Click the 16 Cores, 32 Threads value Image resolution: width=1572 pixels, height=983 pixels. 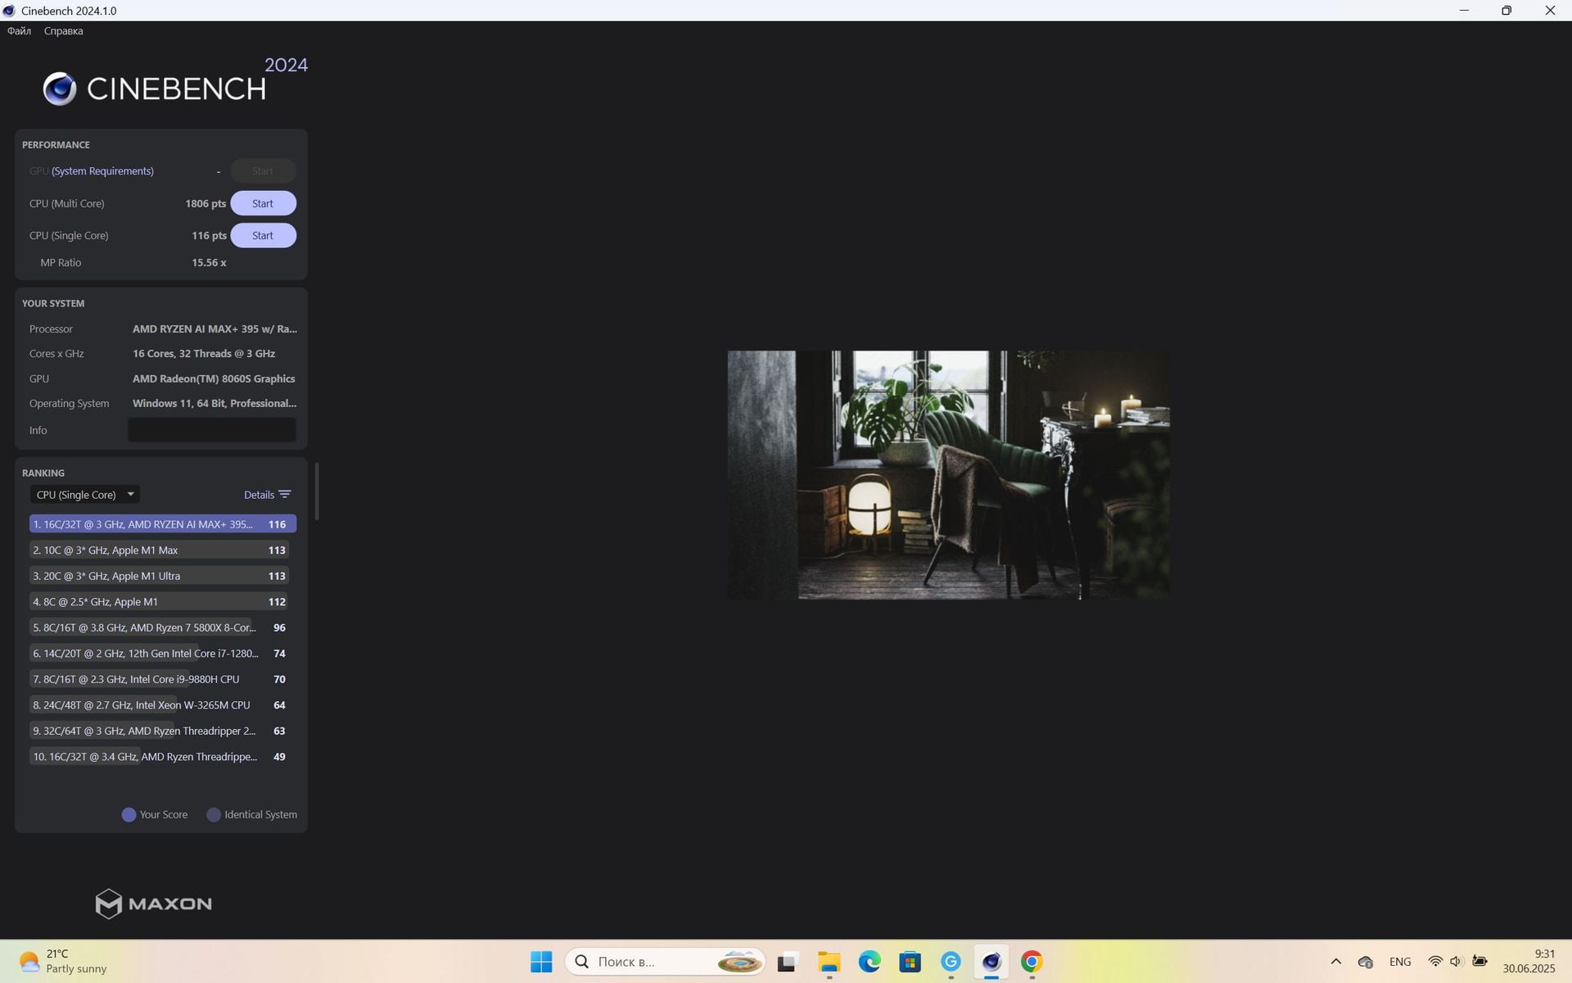click(204, 354)
